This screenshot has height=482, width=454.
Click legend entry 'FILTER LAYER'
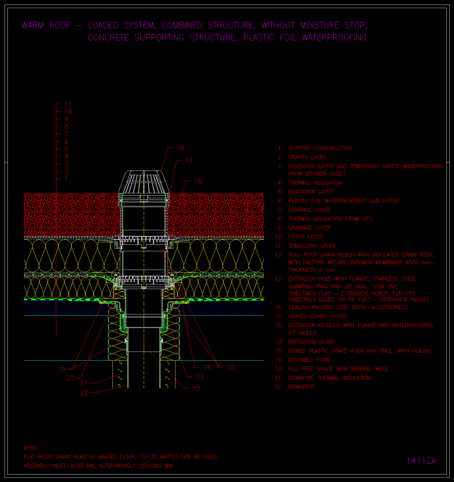click(x=306, y=237)
